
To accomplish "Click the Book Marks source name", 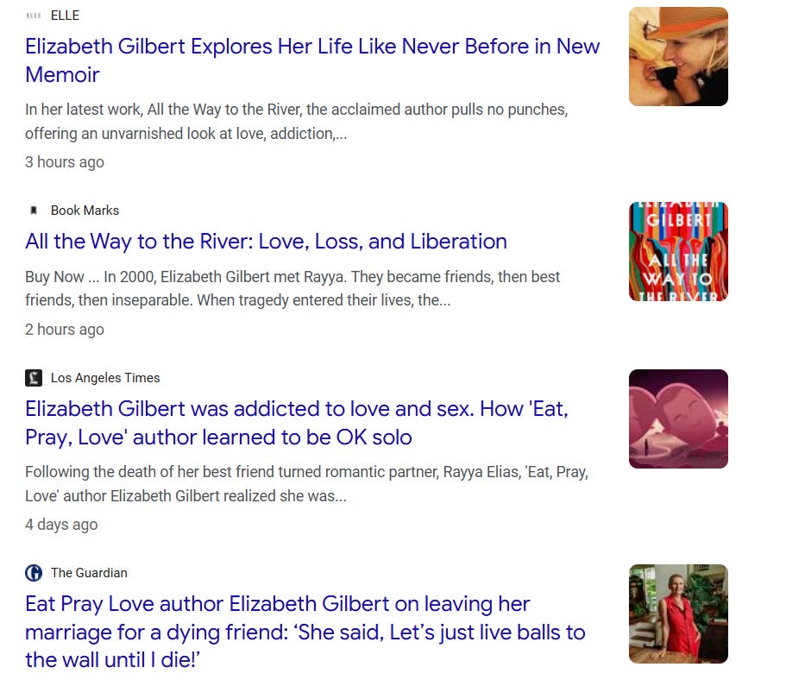I will click(85, 211).
